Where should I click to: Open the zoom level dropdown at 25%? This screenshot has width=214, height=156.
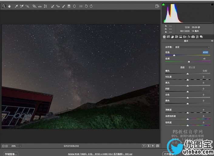(20, 146)
